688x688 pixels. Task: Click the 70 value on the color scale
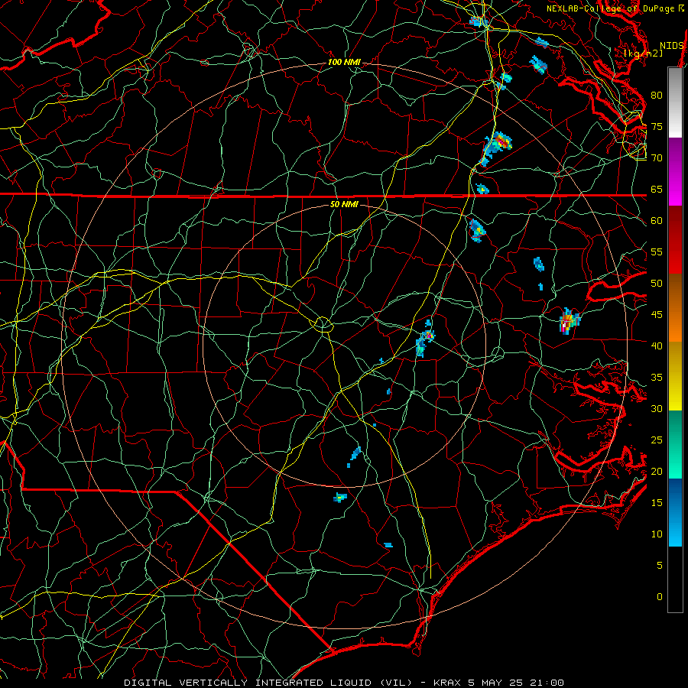click(x=657, y=158)
